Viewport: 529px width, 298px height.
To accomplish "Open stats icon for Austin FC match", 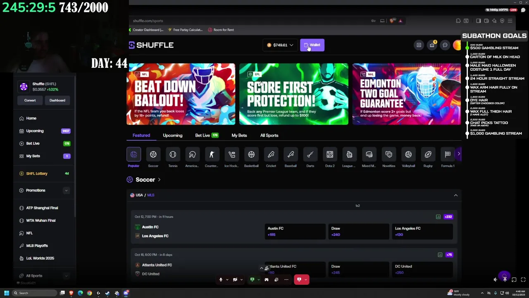I will pos(438,217).
